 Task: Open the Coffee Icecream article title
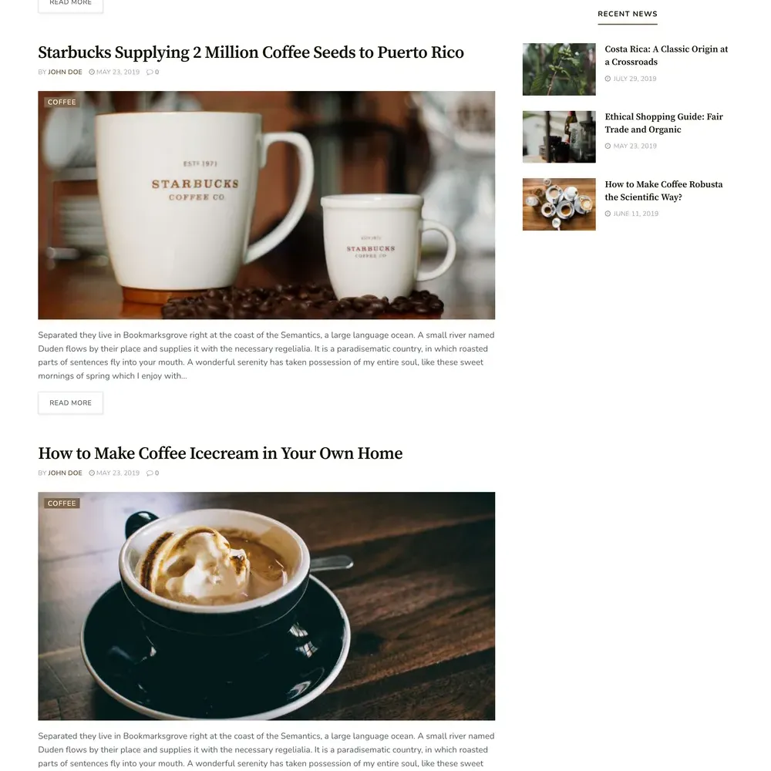point(221,453)
